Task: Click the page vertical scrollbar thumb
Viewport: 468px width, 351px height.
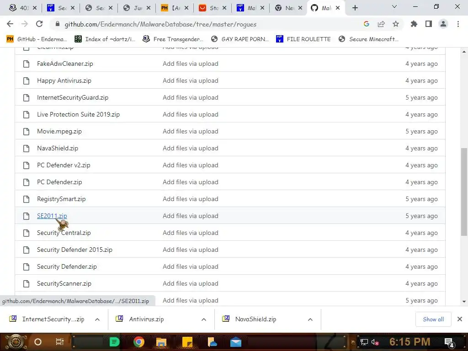Action: tap(464, 191)
